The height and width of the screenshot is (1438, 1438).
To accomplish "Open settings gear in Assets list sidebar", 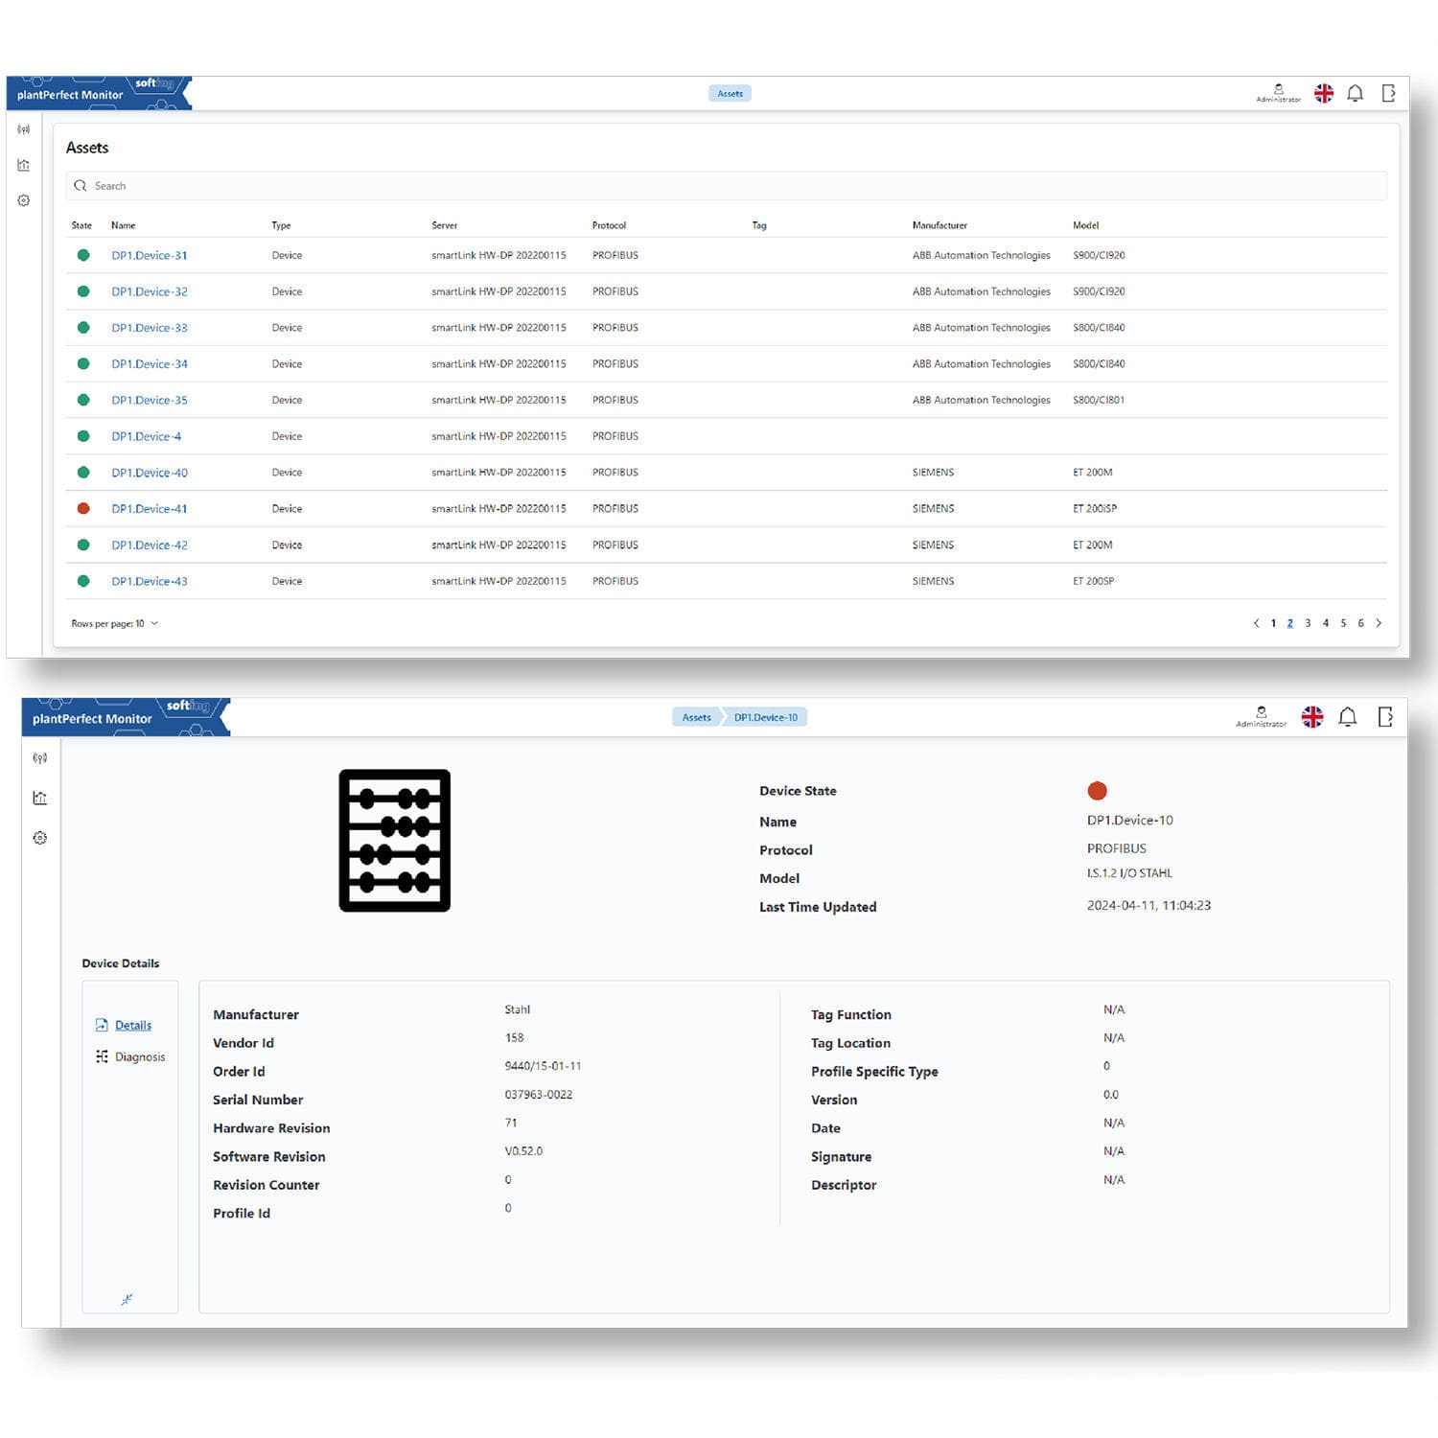I will (24, 200).
